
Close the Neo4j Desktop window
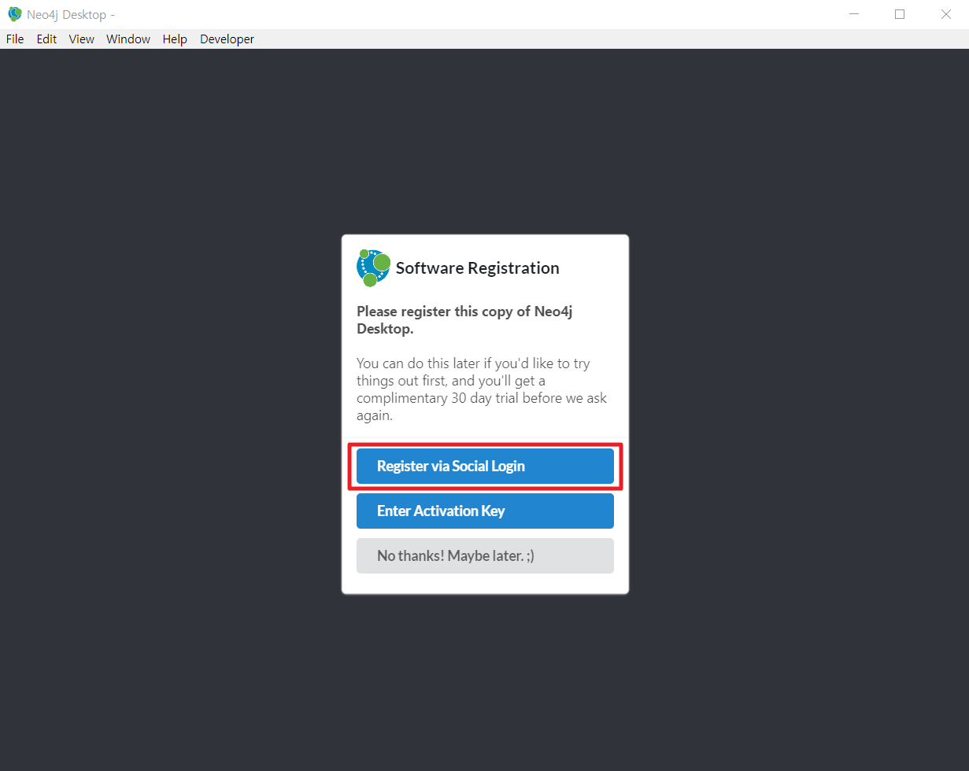946,14
